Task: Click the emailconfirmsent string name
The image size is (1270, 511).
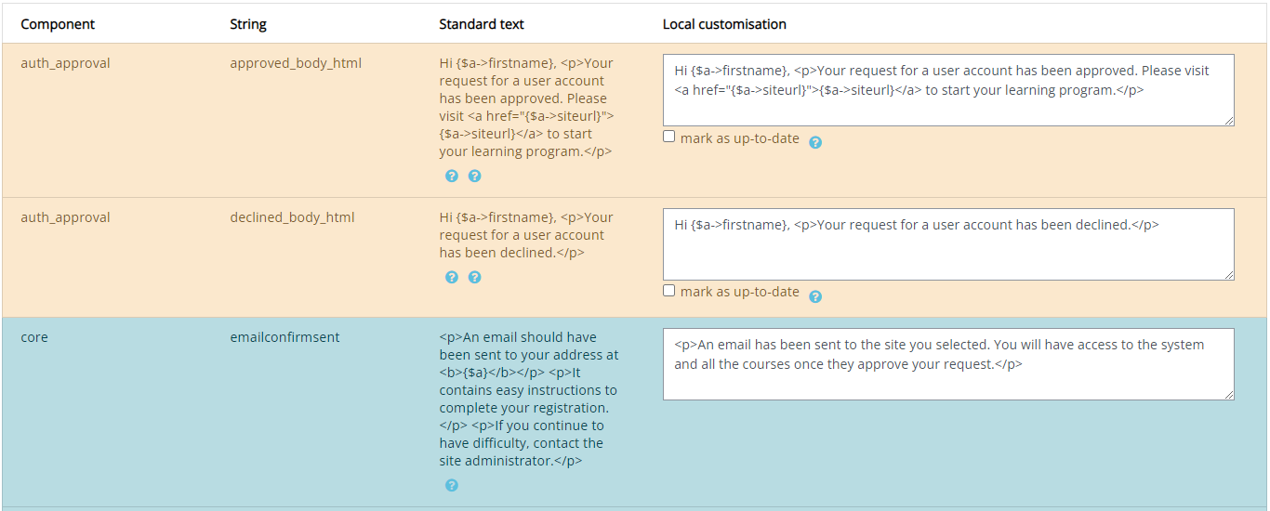Action: click(284, 337)
